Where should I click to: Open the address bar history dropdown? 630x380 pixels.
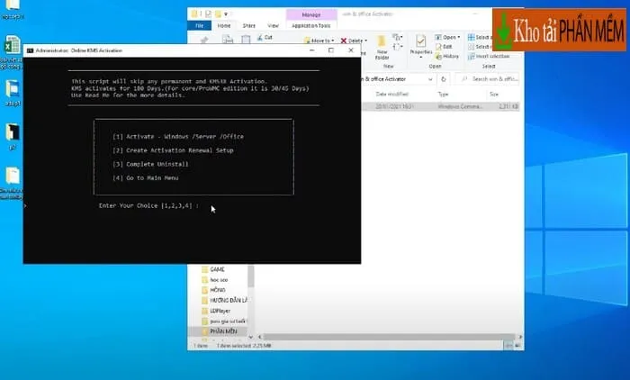pyautogui.click(x=430, y=79)
